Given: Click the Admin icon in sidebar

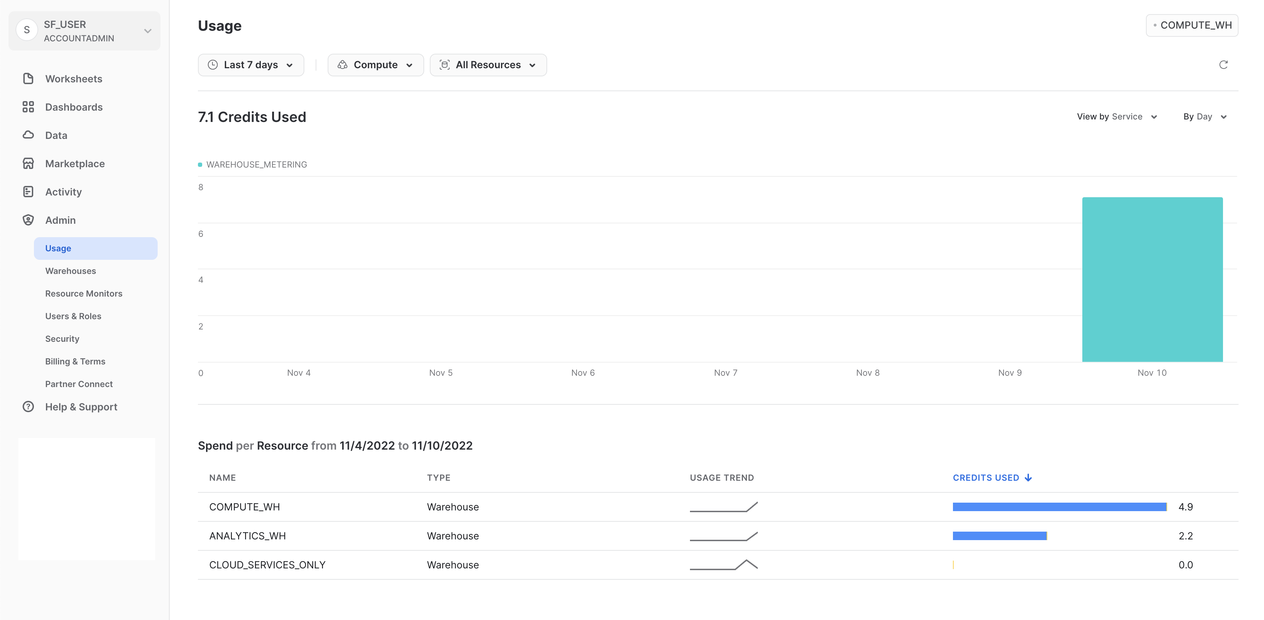Looking at the screenshot, I should click(x=28, y=219).
